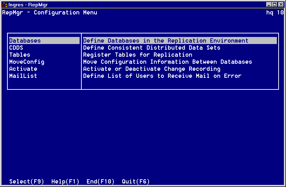Click the Ingres app icon in title bar
The height and width of the screenshot is (187, 286).
click(5, 5)
